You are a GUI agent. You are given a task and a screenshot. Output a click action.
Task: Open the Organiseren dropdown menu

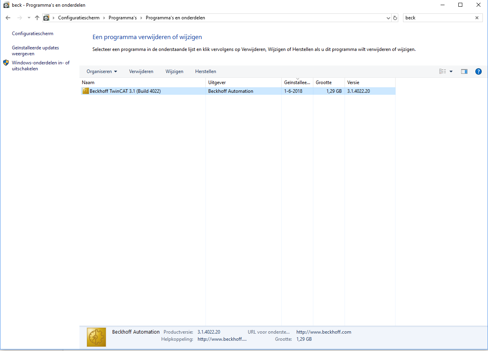[102, 71]
